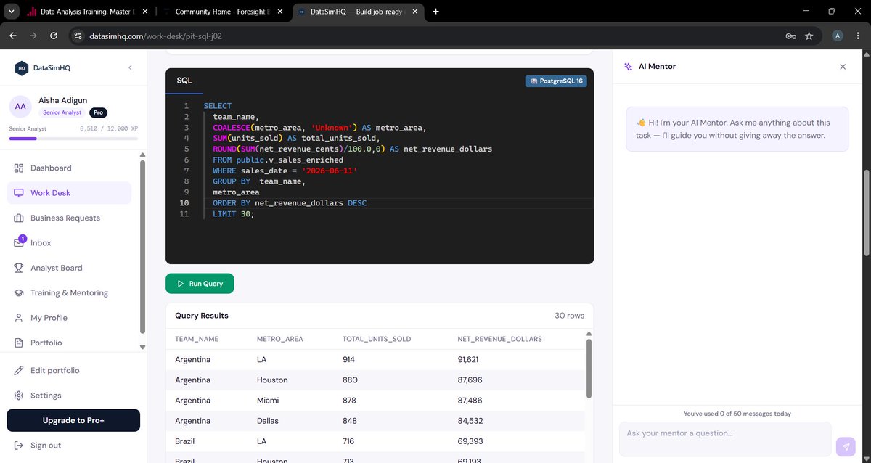Close the AI Mentor panel
The image size is (871, 463).
[x=843, y=67]
